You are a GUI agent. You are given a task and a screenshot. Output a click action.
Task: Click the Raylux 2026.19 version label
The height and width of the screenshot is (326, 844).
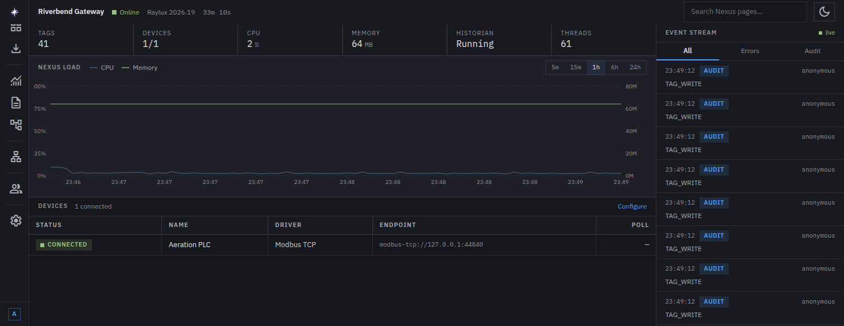coord(171,12)
